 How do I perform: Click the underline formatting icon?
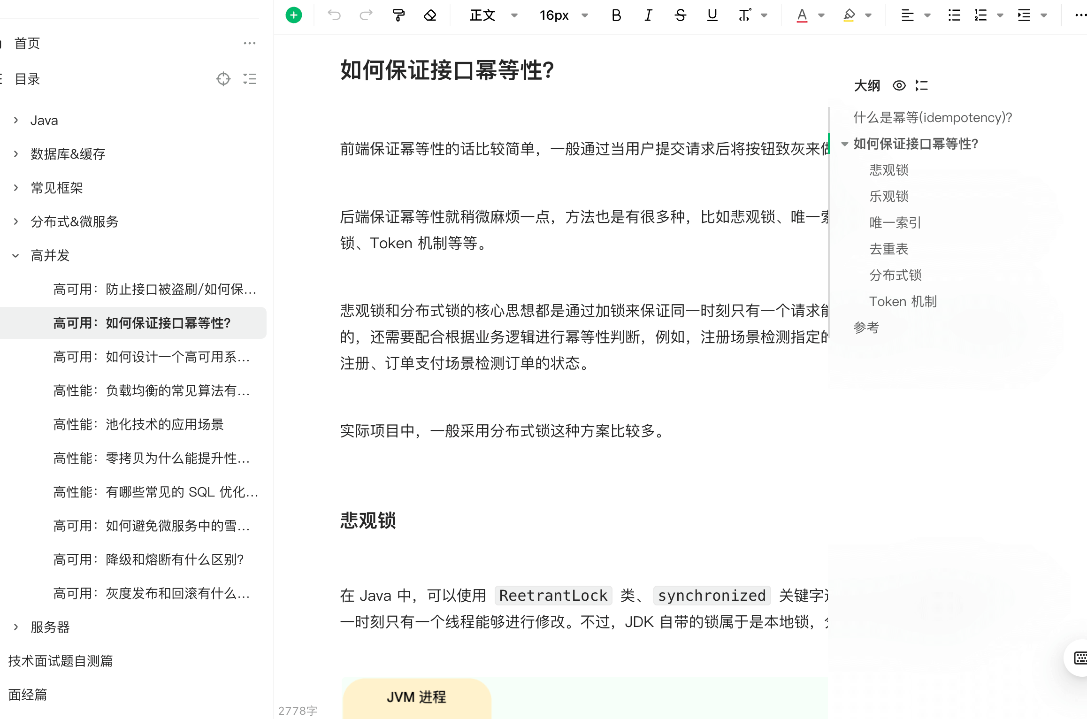pos(712,15)
